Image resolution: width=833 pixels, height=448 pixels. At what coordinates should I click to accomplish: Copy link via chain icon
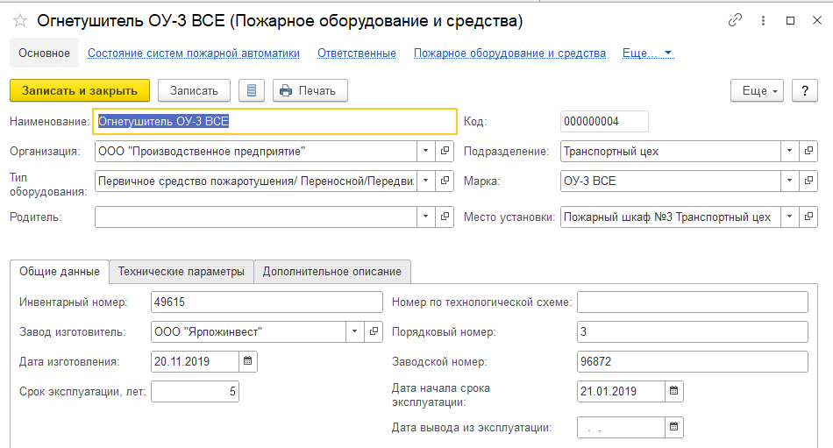point(735,20)
